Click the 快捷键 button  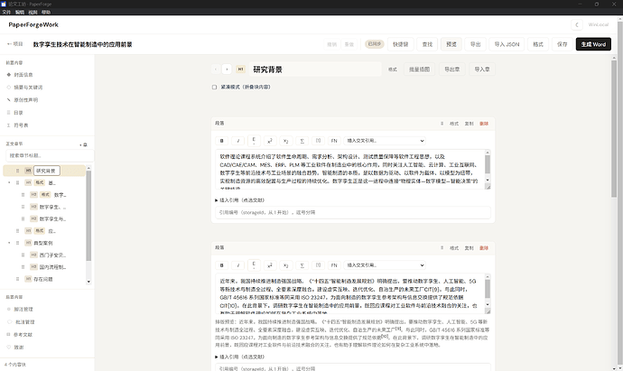(x=401, y=44)
